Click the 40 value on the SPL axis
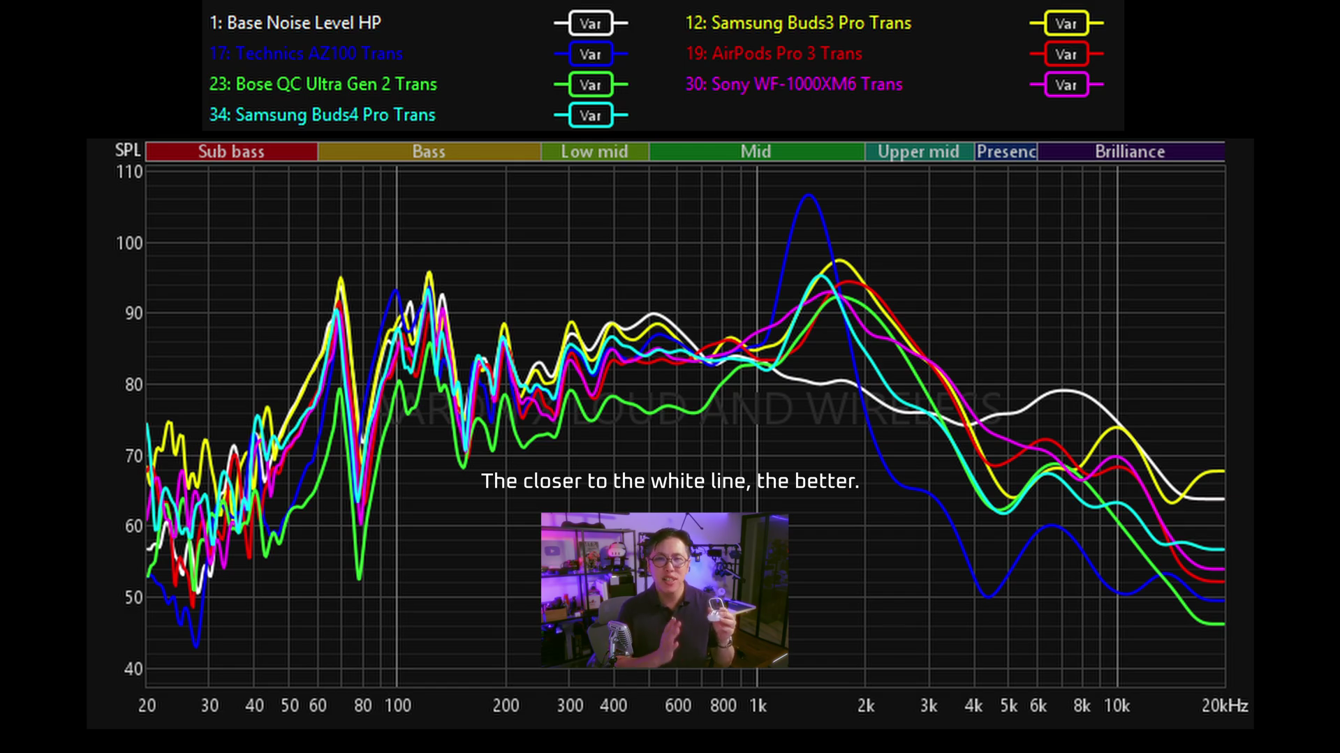 click(133, 669)
